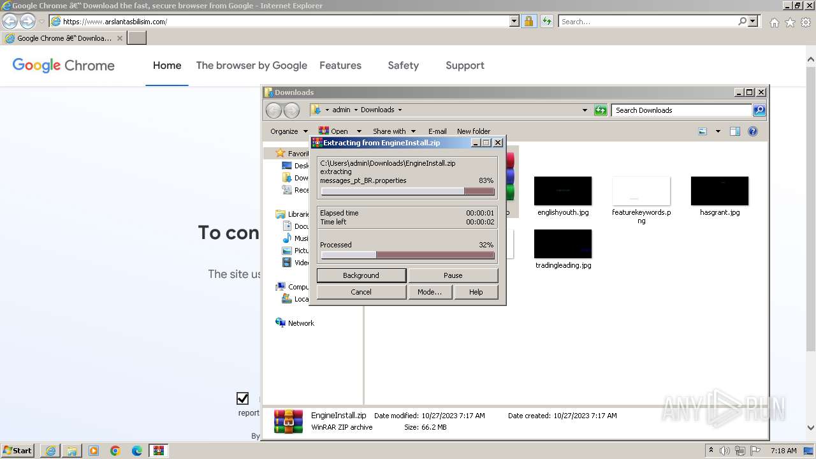Click Internet Explorer back button
The height and width of the screenshot is (459, 816).
pyautogui.click(x=10, y=22)
